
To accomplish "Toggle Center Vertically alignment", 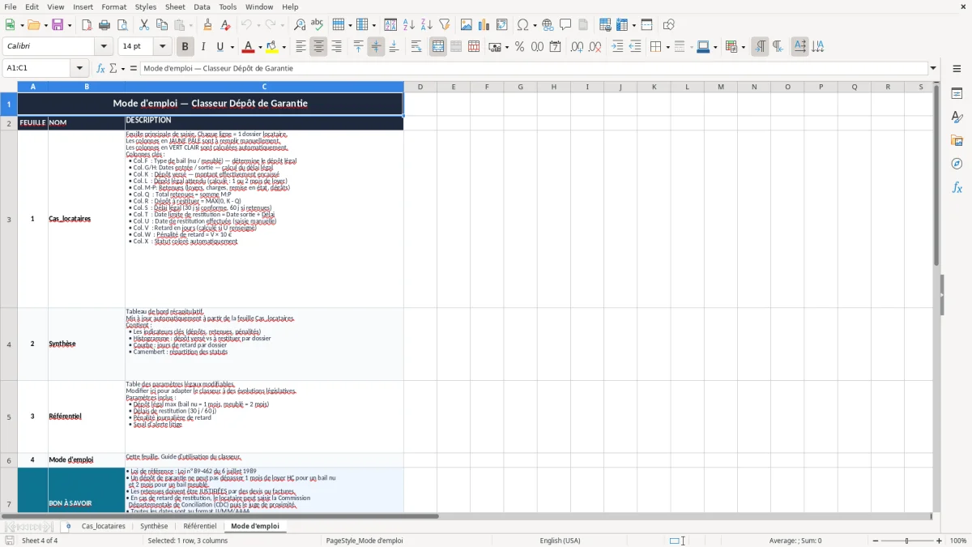I will pyautogui.click(x=376, y=47).
